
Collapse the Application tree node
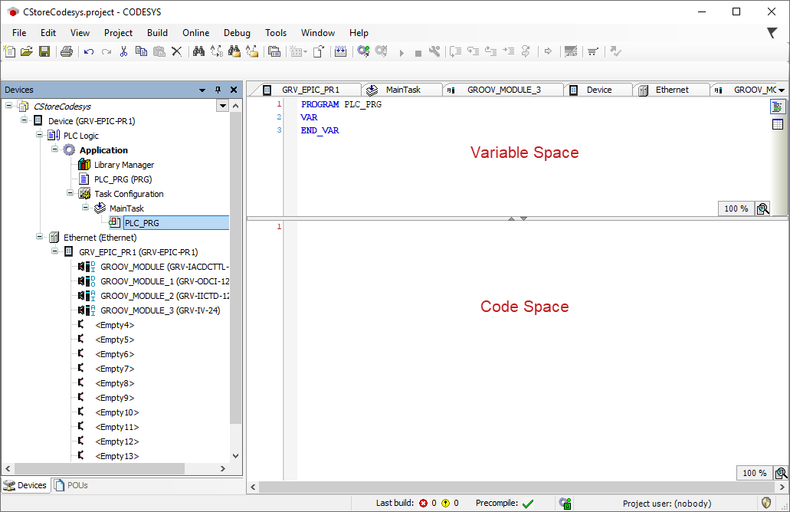(x=55, y=149)
